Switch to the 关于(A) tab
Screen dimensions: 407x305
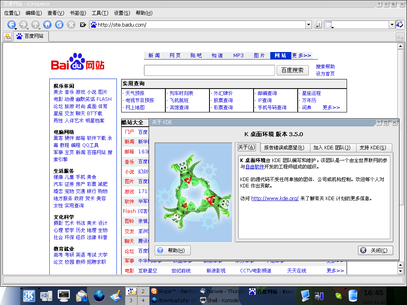[x=247, y=147]
